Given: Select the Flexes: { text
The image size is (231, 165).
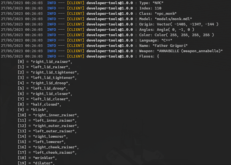Looking at the screenshot, I should click(149, 56).
